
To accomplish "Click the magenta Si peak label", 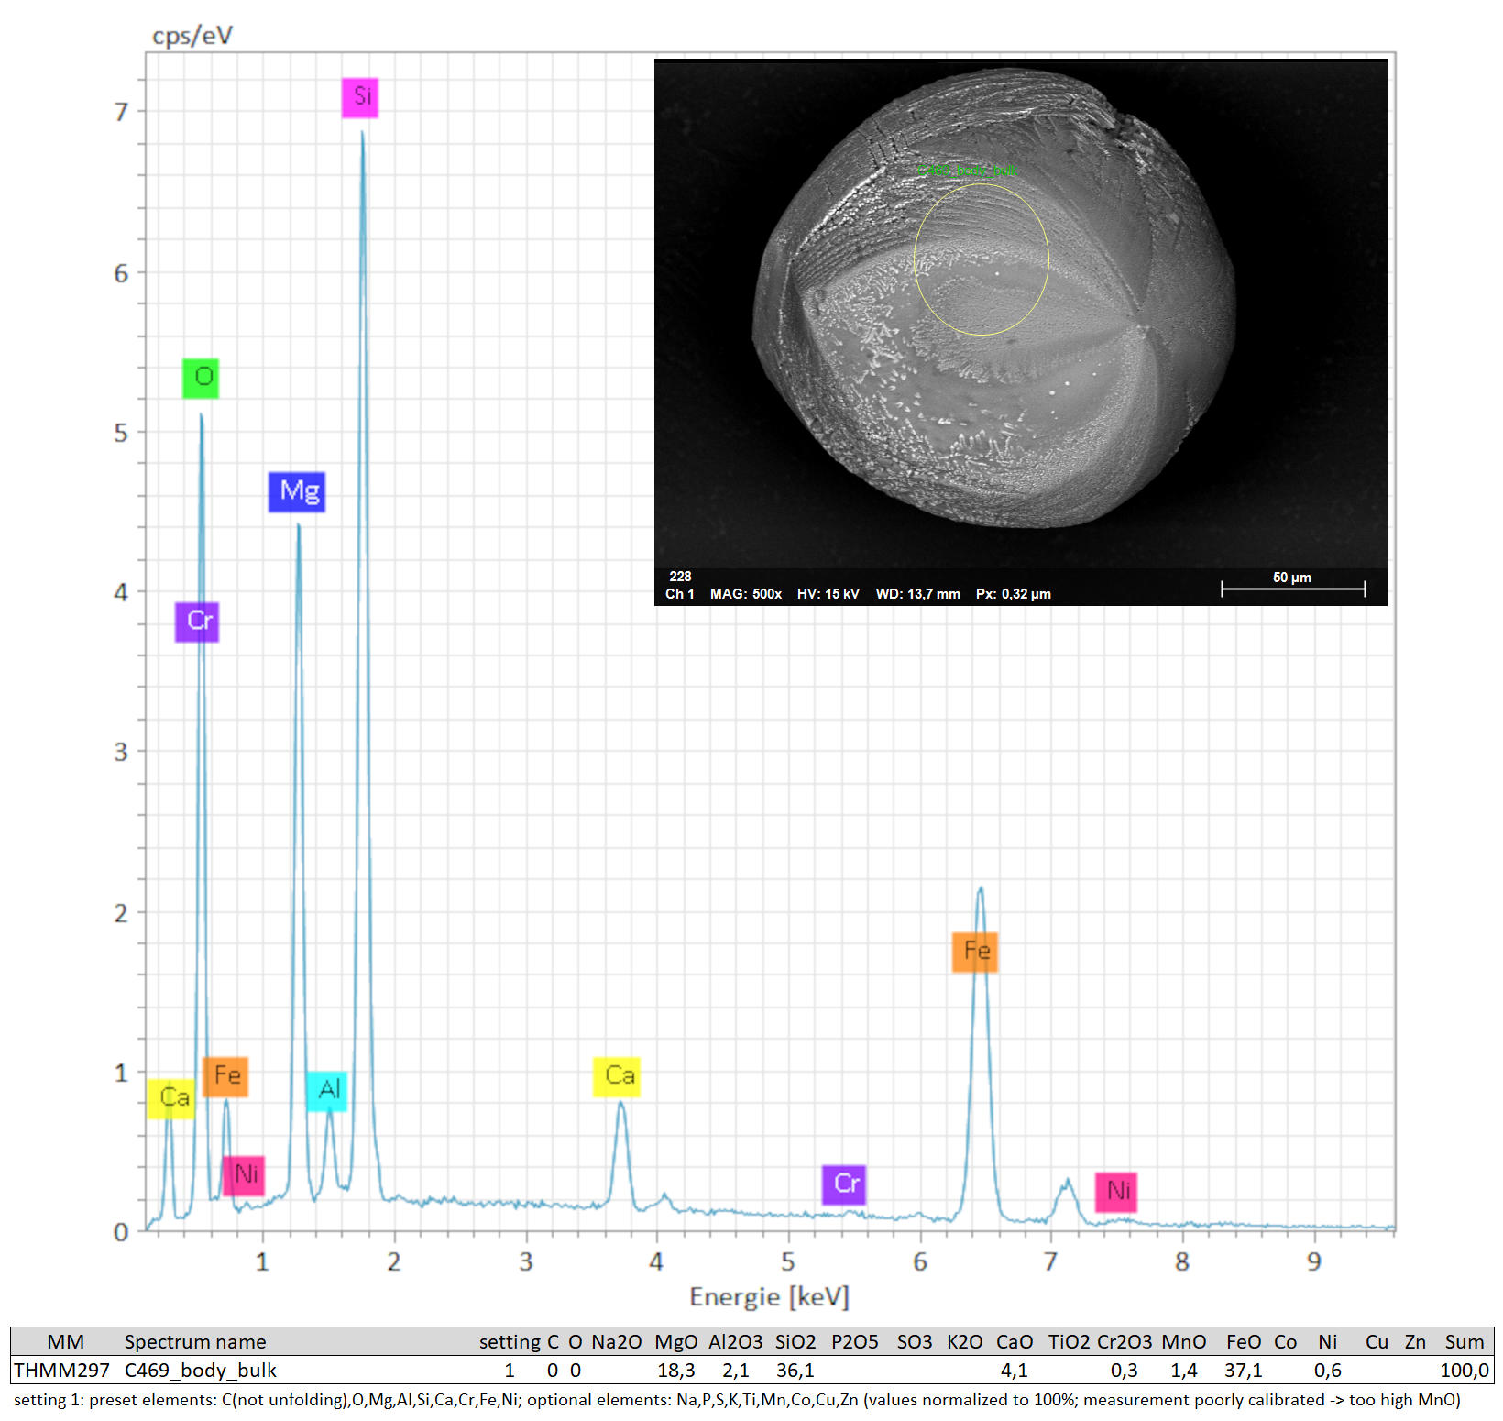I will point(360,97).
